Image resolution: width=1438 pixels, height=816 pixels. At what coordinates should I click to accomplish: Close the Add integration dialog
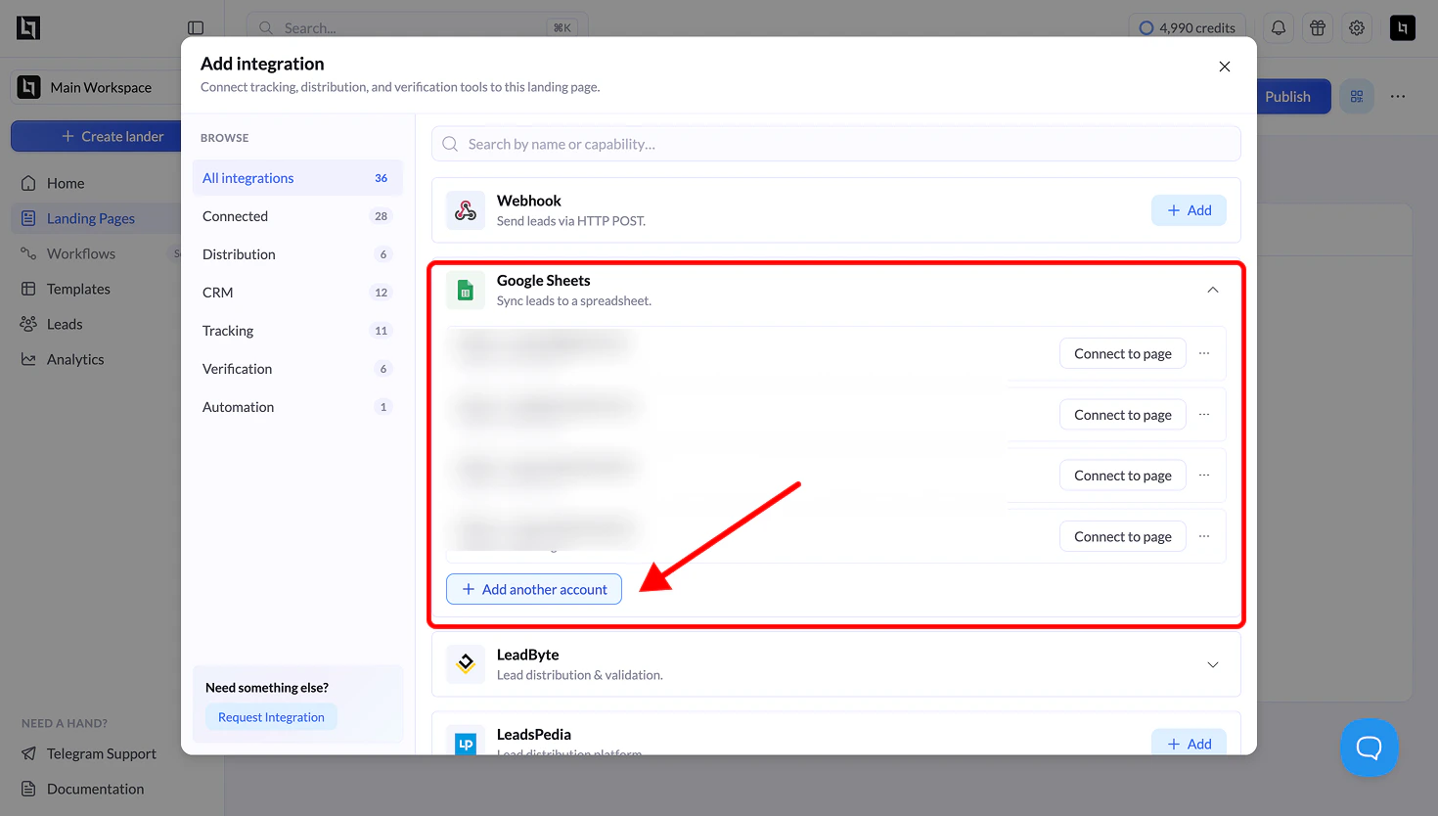pos(1225,67)
